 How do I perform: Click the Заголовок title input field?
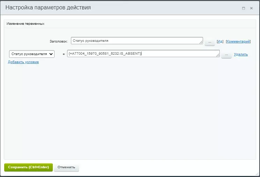click(137, 41)
